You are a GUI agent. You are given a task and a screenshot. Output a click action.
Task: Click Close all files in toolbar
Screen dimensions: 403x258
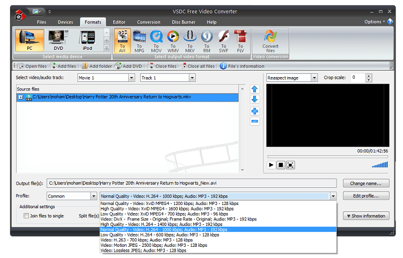point(198,66)
